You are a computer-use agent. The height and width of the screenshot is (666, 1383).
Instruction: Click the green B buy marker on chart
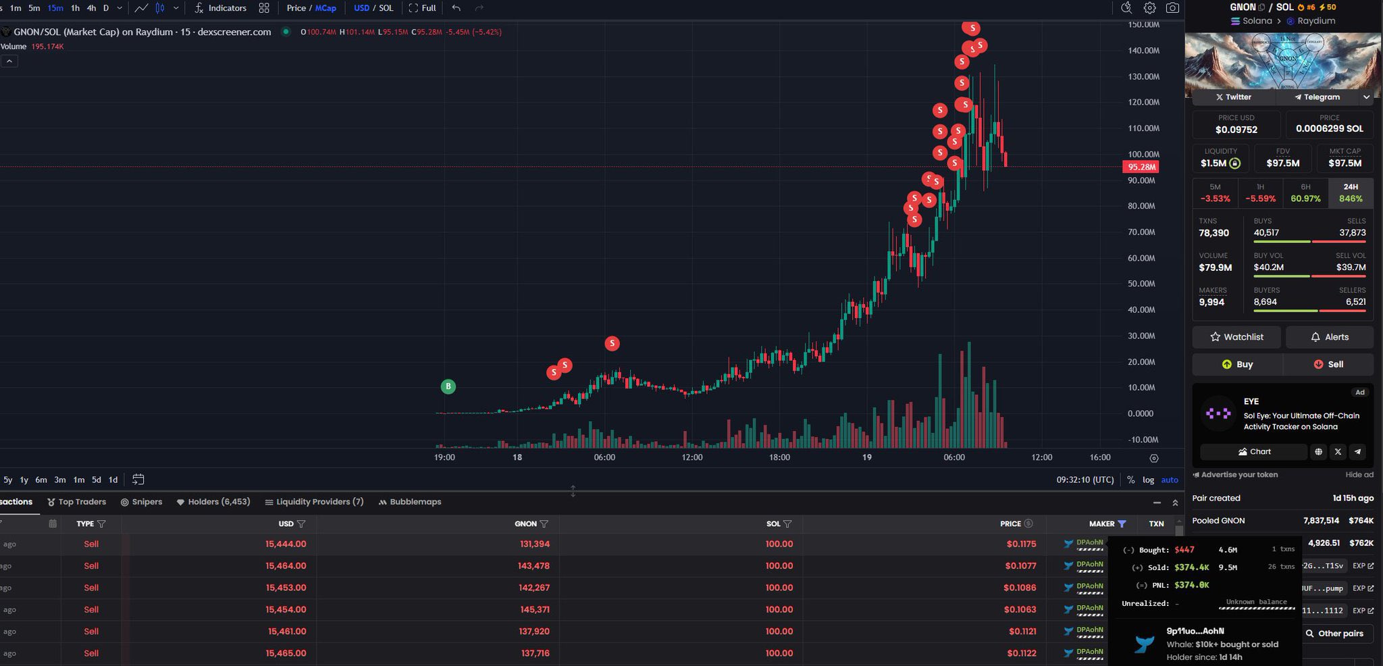[448, 386]
